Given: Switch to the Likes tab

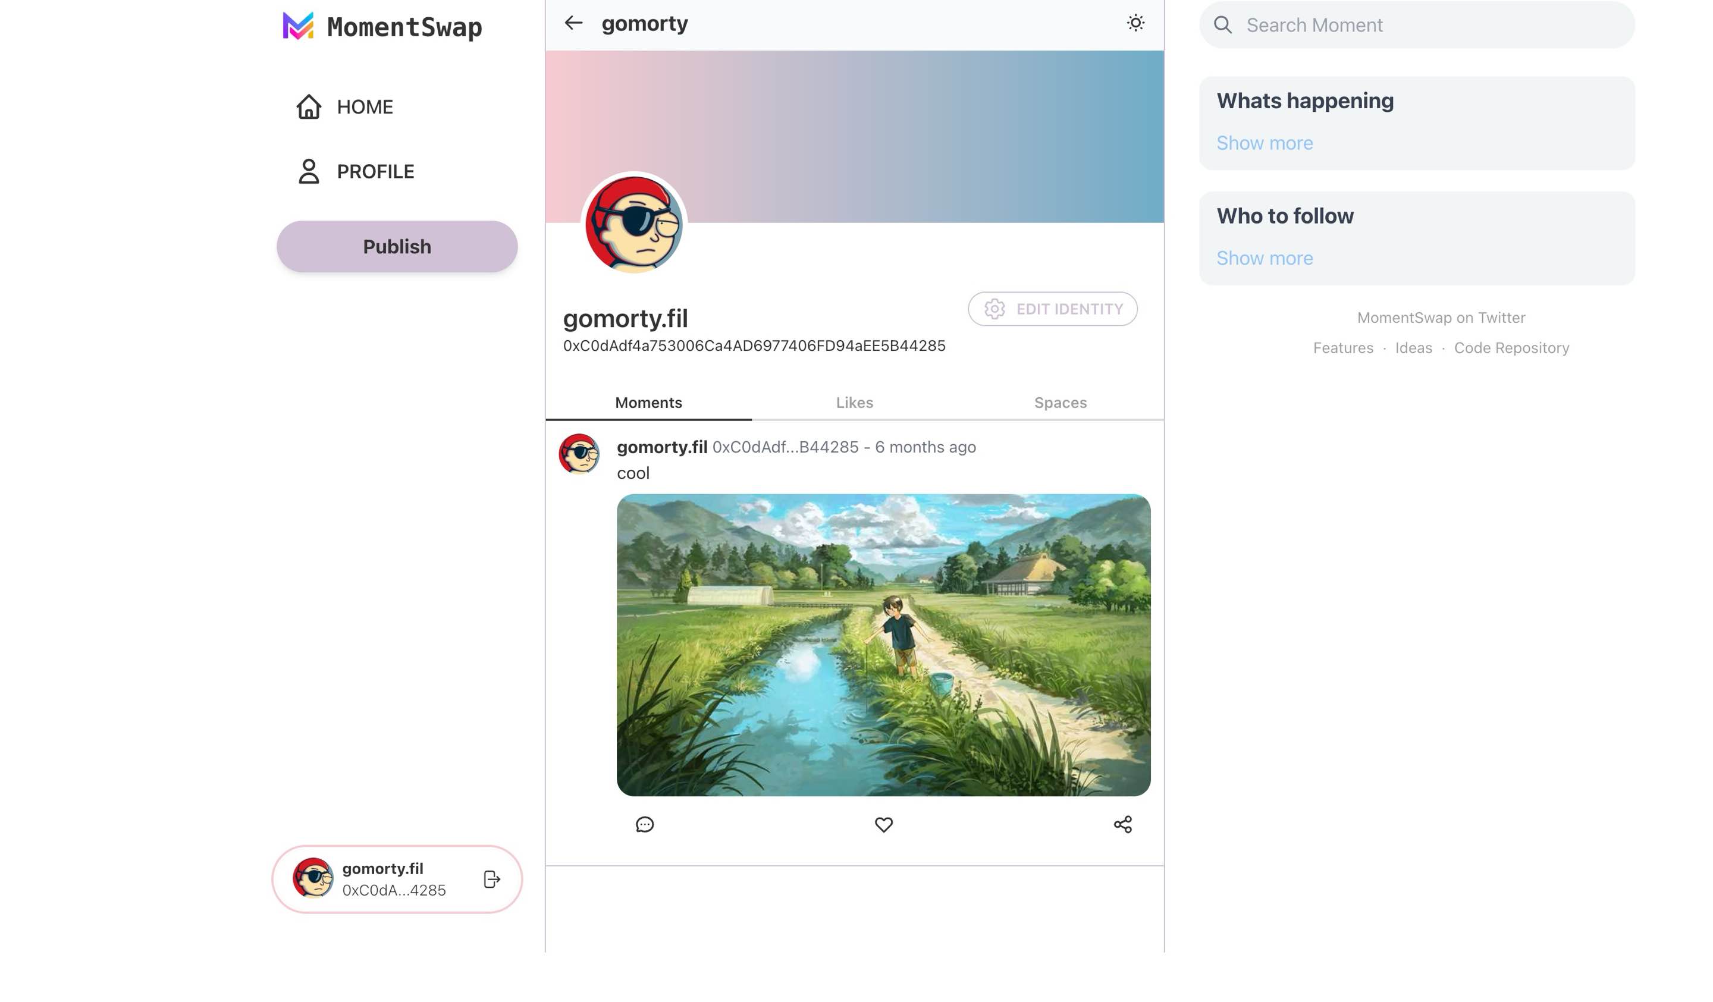Looking at the screenshot, I should tap(855, 403).
